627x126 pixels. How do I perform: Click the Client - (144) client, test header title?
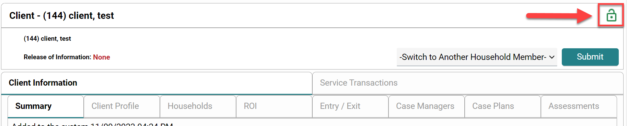pyautogui.click(x=61, y=16)
